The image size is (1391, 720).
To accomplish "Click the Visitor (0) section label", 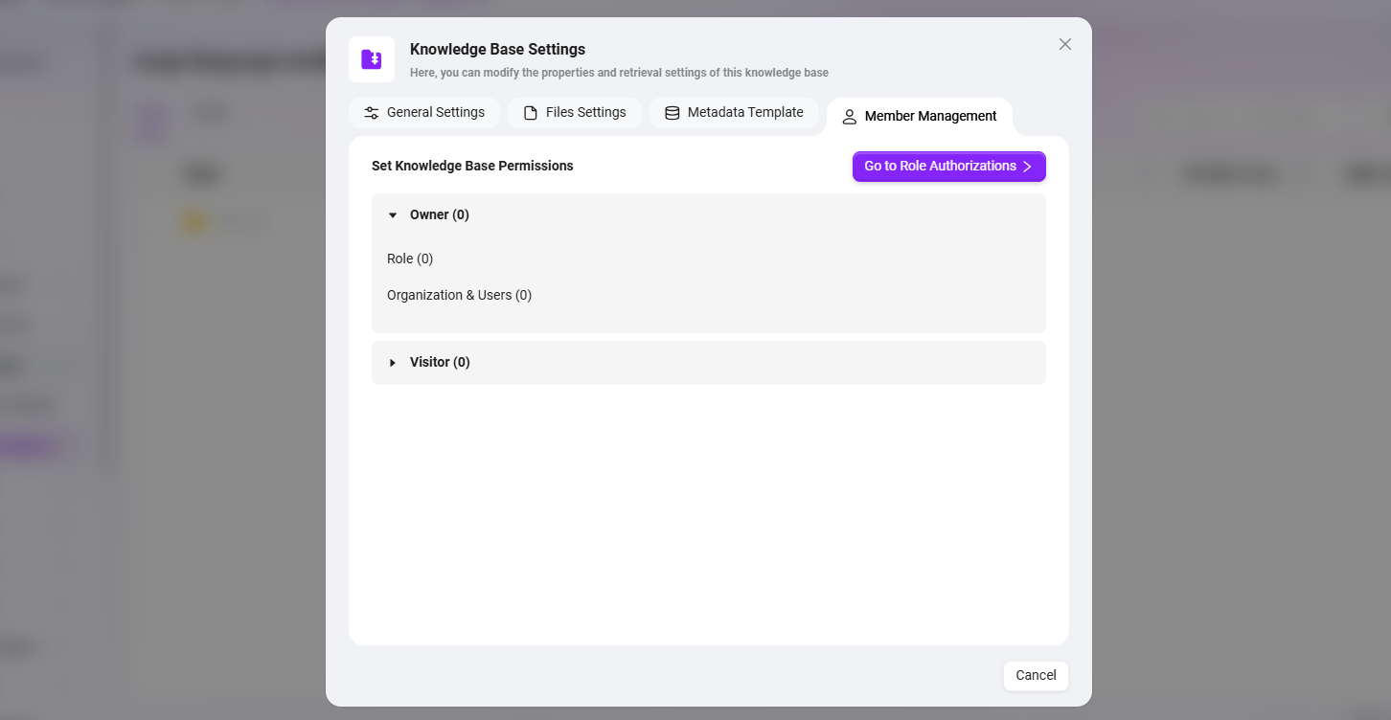I will (x=440, y=362).
